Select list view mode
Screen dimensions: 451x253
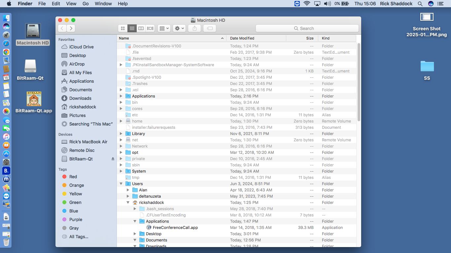pos(132,28)
